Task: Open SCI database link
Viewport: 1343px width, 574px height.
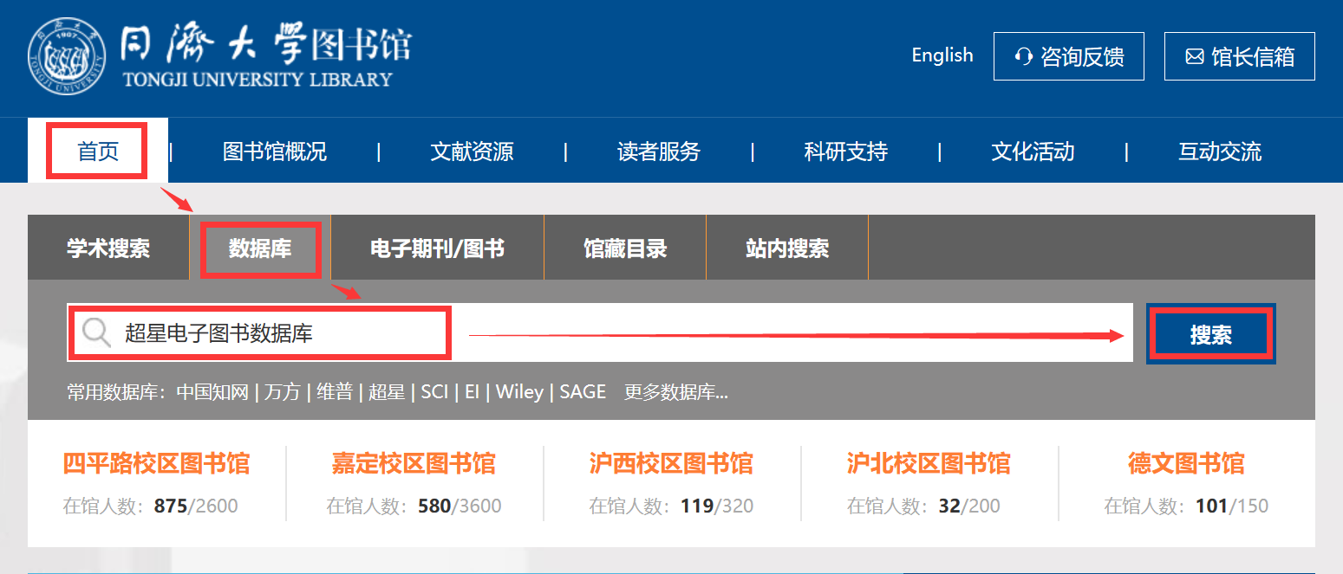Action: click(x=434, y=392)
